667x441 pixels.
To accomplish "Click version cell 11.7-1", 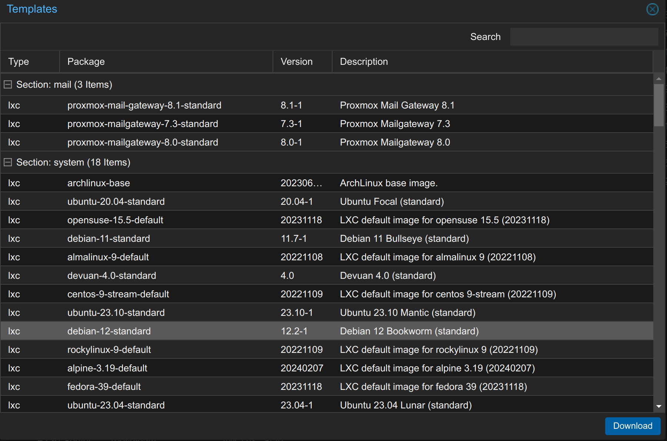I will pyautogui.click(x=294, y=238).
